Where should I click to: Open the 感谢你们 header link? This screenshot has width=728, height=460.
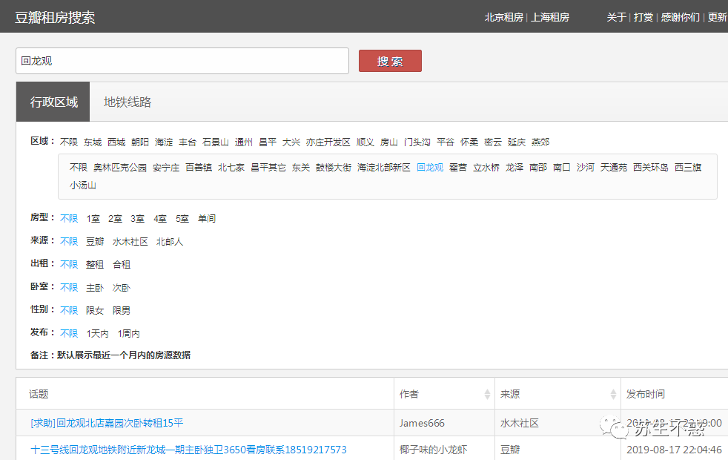680,17
